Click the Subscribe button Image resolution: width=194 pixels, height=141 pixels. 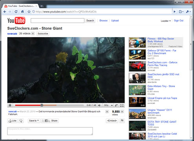(43, 34)
